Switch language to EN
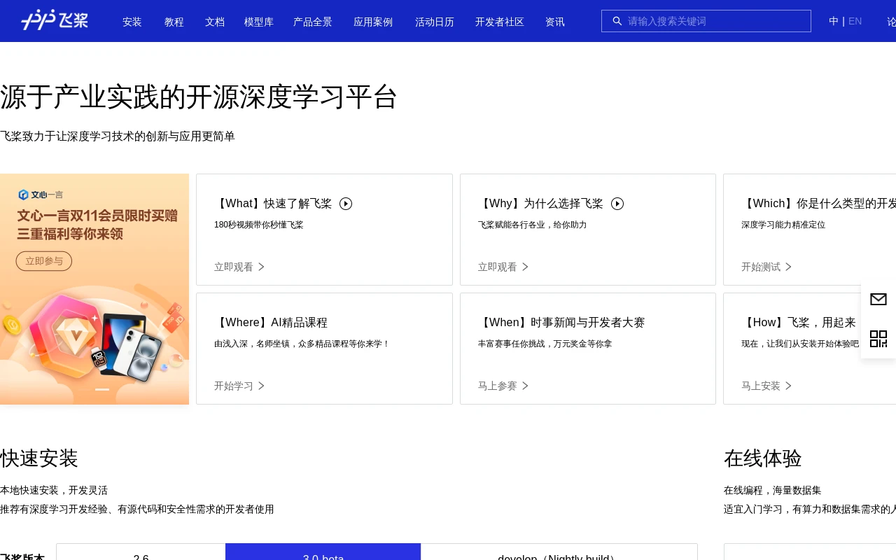896x560 pixels. click(x=855, y=21)
